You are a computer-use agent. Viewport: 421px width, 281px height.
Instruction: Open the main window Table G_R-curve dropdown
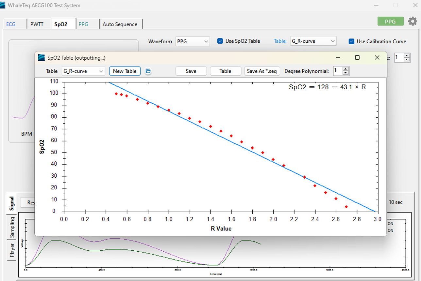[x=313, y=41]
